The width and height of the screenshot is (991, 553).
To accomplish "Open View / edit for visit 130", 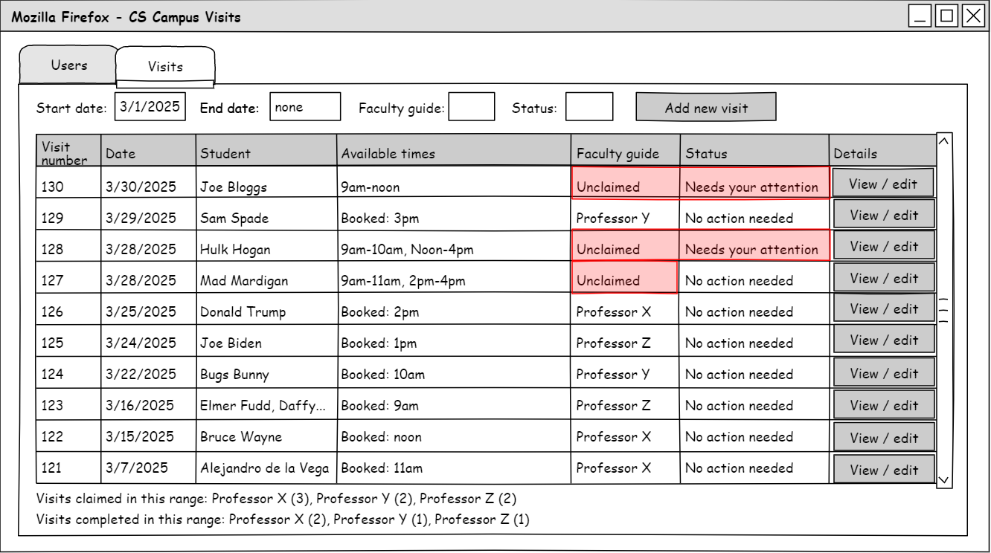I will [x=883, y=184].
